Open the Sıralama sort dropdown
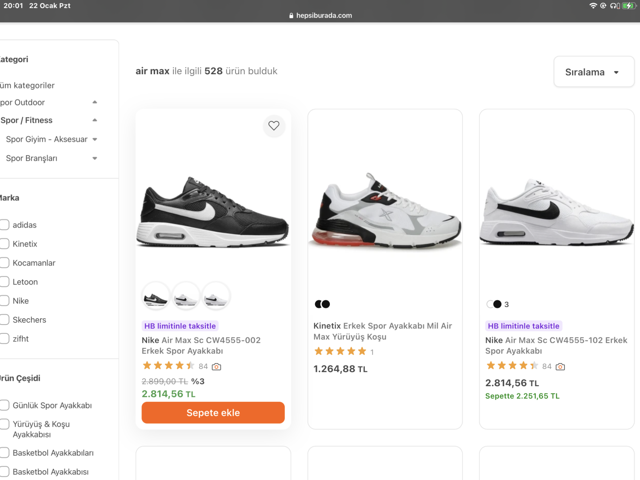The width and height of the screenshot is (640, 480). pyautogui.click(x=593, y=72)
